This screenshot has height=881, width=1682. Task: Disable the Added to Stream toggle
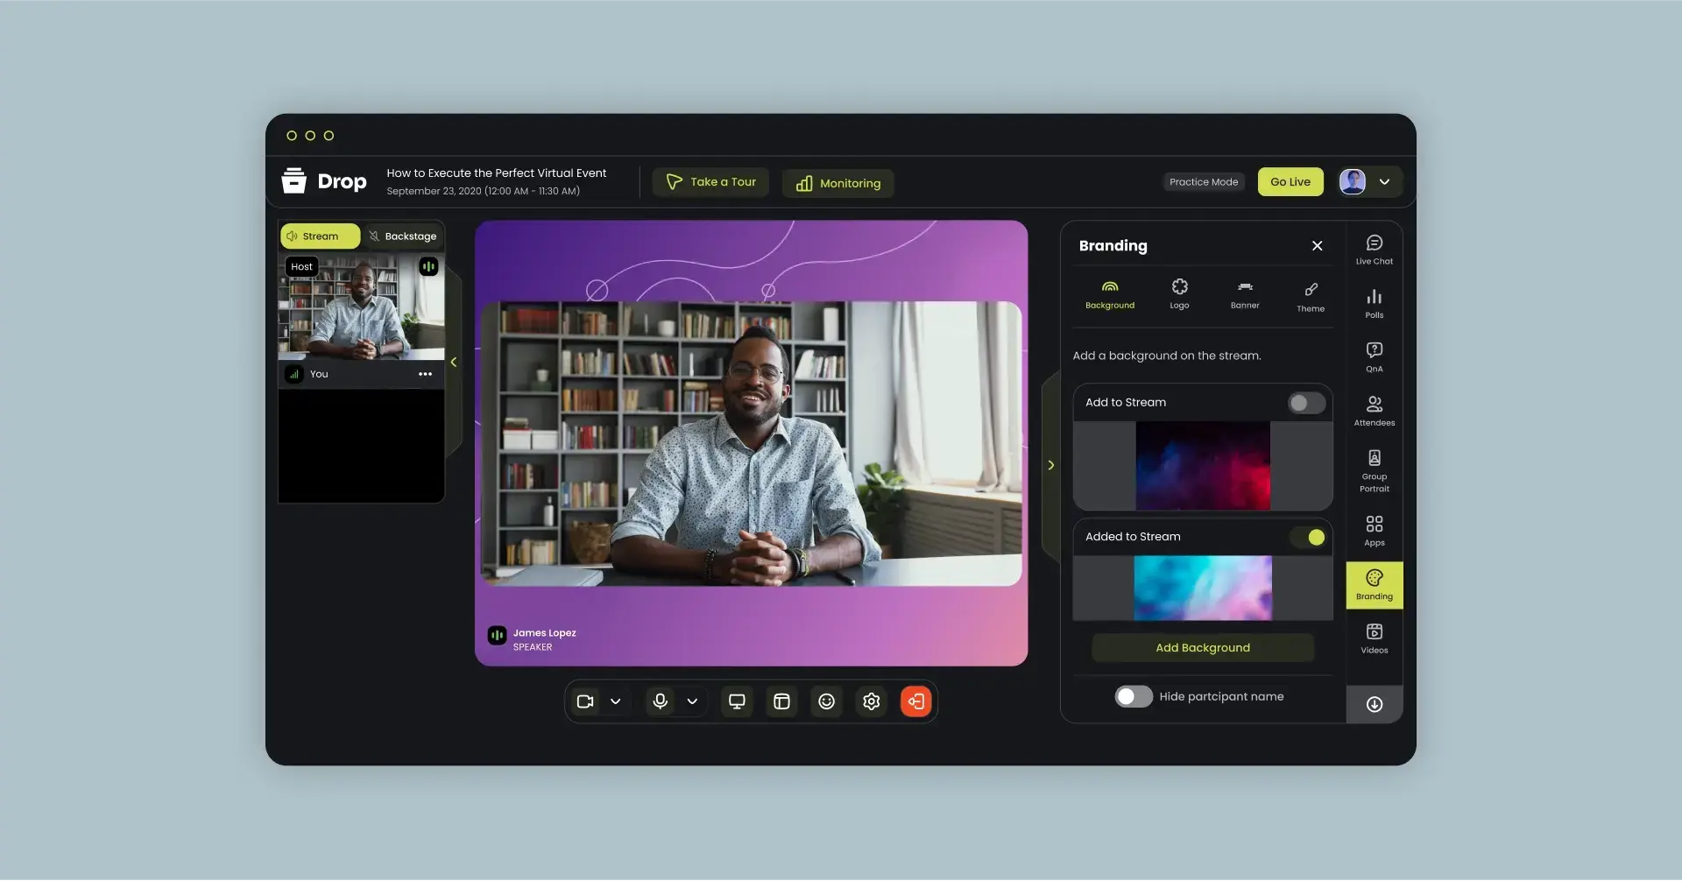pyautogui.click(x=1310, y=537)
